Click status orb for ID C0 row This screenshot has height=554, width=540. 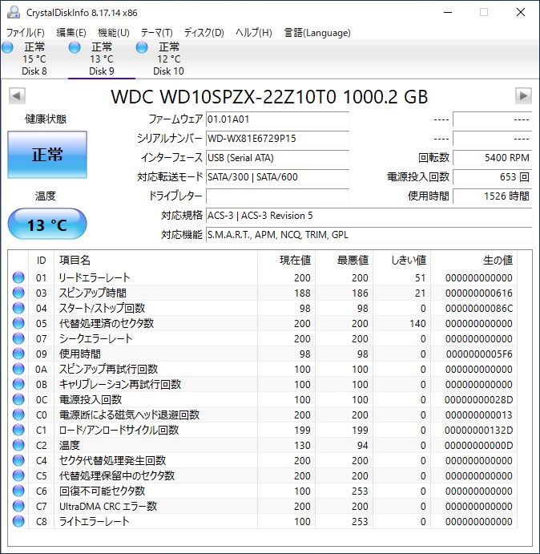18,414
